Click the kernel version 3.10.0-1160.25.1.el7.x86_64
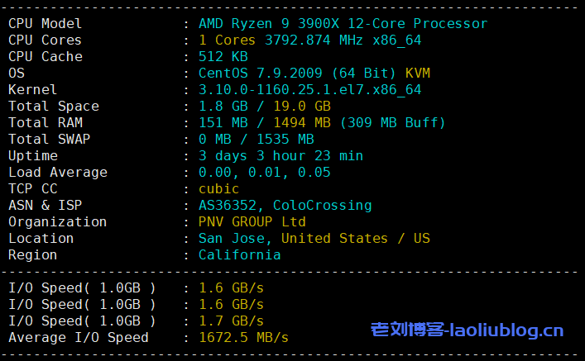The width and height of the screenshot is (585, 361). coord(309,89)
